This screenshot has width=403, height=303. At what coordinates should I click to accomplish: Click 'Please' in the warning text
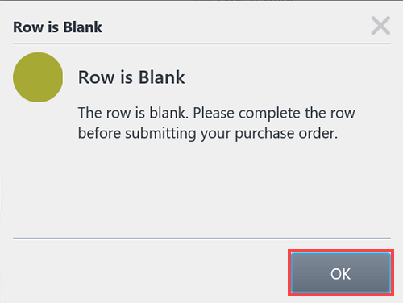point(214,113)
